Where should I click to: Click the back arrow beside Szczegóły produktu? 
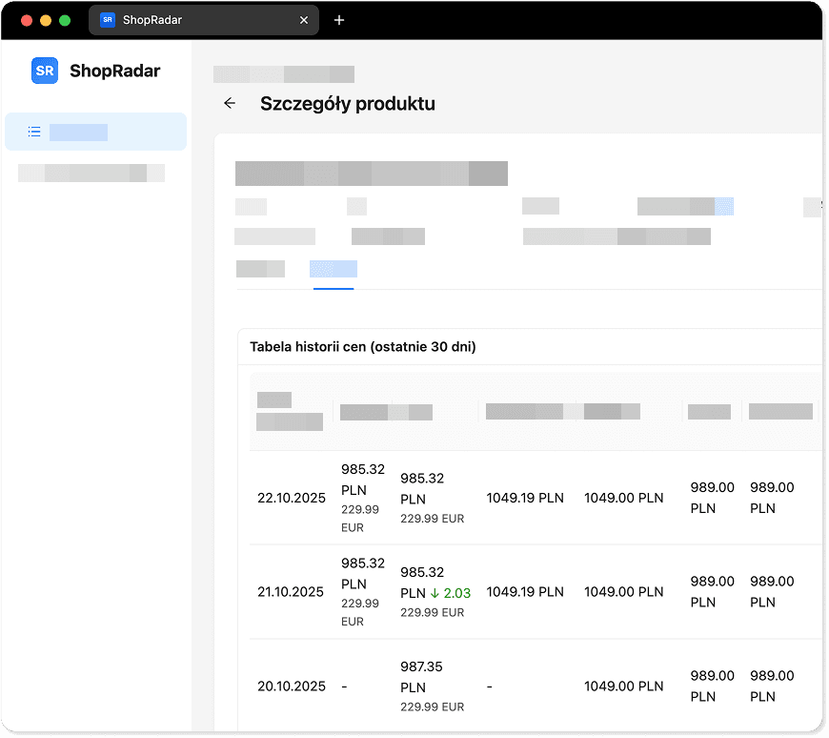229,104
